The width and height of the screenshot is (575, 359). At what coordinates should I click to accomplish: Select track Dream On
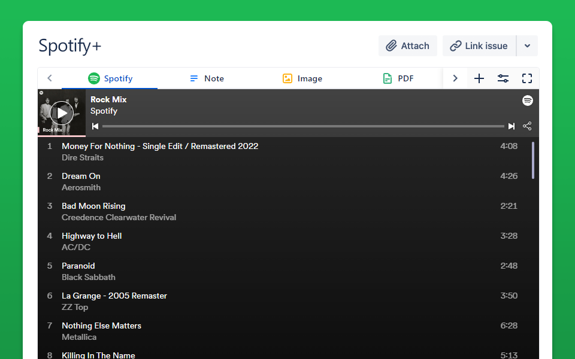(81, 176)
